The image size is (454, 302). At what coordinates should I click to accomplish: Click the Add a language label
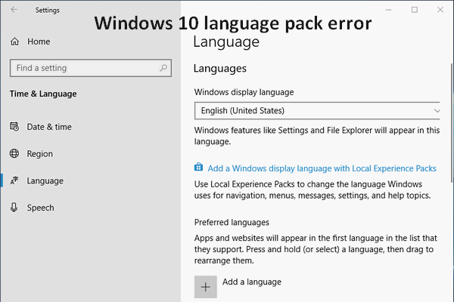coord(252,282)
